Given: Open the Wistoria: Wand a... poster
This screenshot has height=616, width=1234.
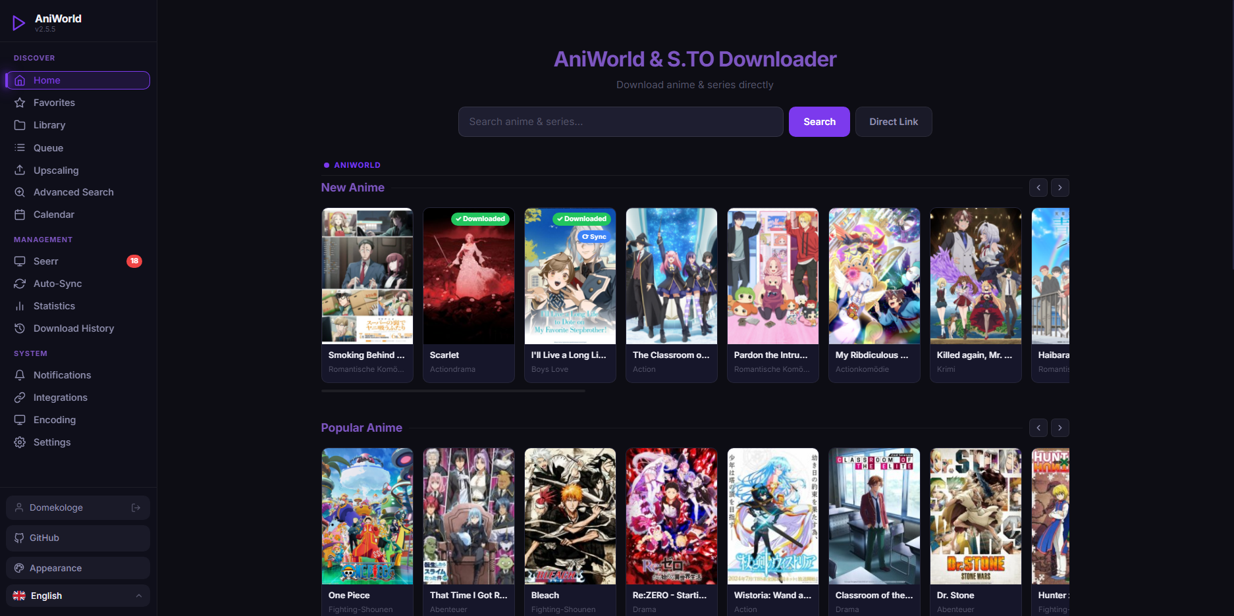Looking at the screenshot, I should tap(773, 517).
